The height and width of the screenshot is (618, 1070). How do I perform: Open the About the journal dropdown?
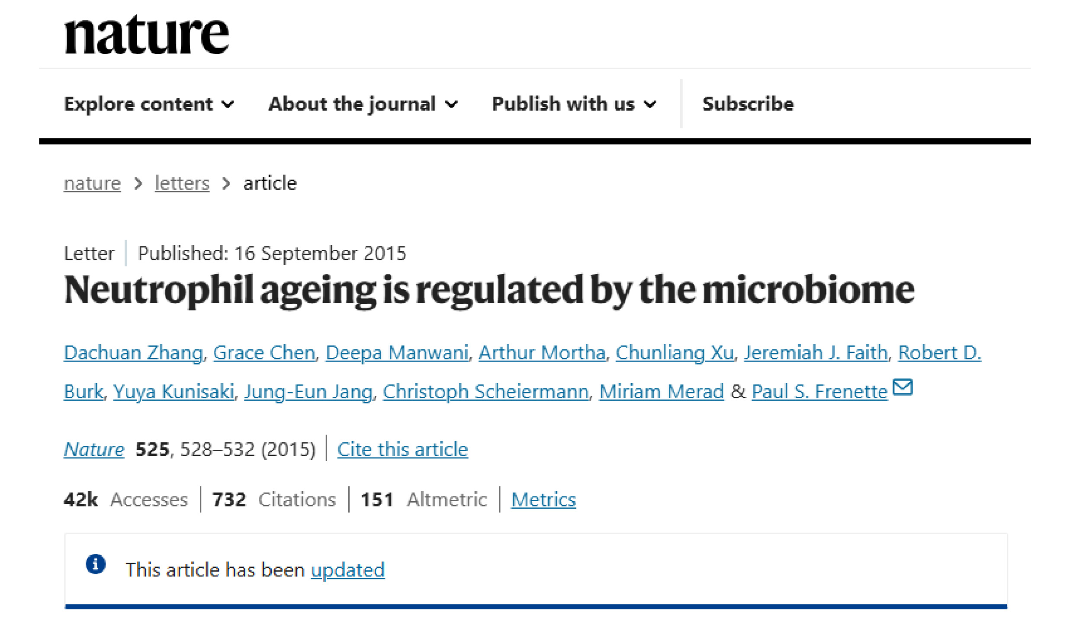pos(363,104)
